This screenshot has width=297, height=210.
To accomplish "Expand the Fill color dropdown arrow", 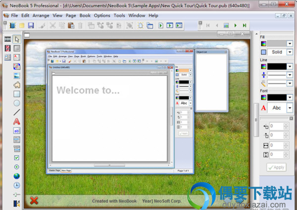I will pos(290,44).
